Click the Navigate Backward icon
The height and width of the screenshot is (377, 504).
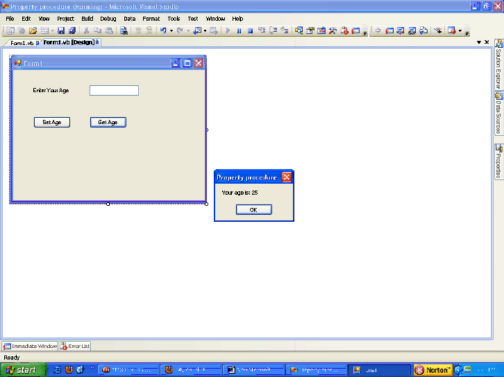pyautogui.click(x=197, y=30)
